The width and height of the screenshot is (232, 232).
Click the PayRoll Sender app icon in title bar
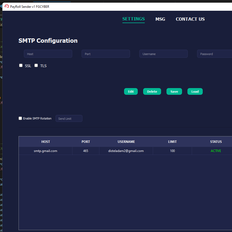(x=7, y=6)
